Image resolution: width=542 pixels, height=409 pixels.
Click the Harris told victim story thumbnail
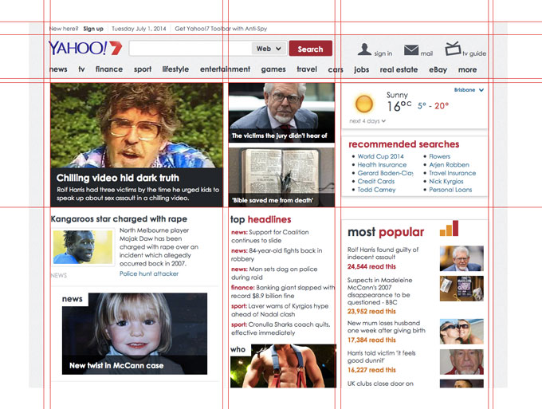(461, 362)
